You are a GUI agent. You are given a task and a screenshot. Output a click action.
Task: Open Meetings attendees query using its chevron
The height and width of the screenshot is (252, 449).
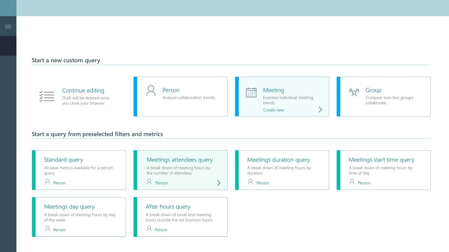(x=219, y=183)
